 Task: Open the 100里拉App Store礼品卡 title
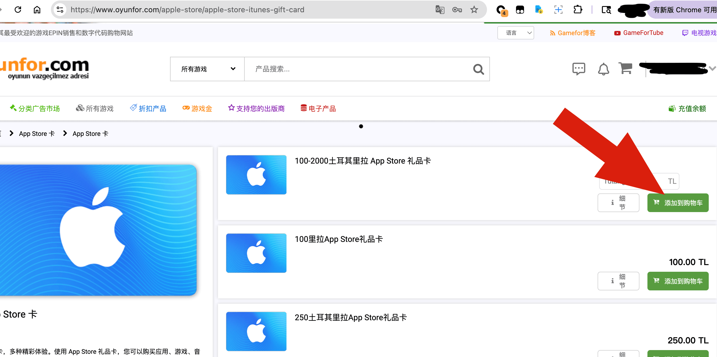(339, 239)
